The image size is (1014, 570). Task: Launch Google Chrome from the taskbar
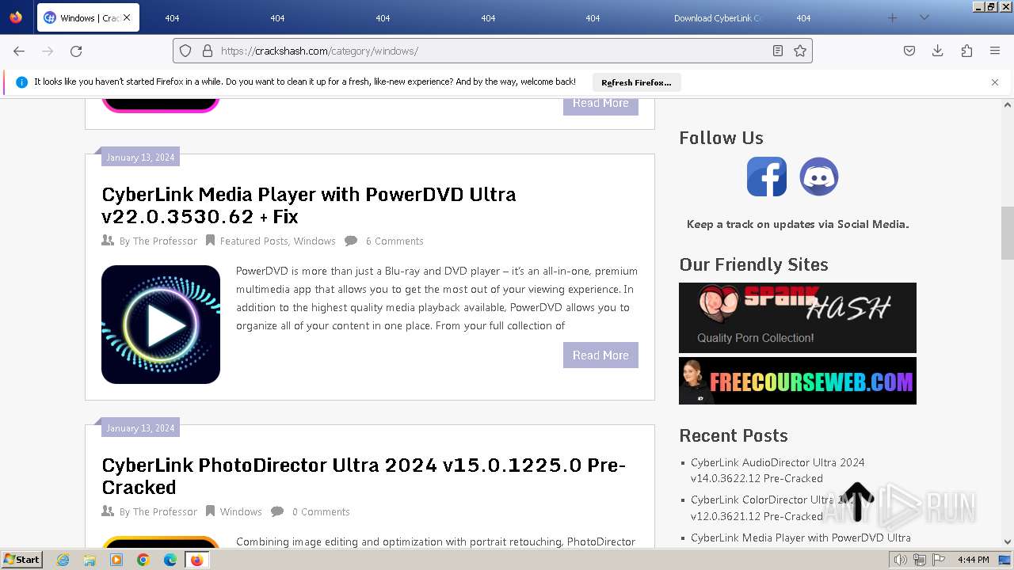point(143,560)
